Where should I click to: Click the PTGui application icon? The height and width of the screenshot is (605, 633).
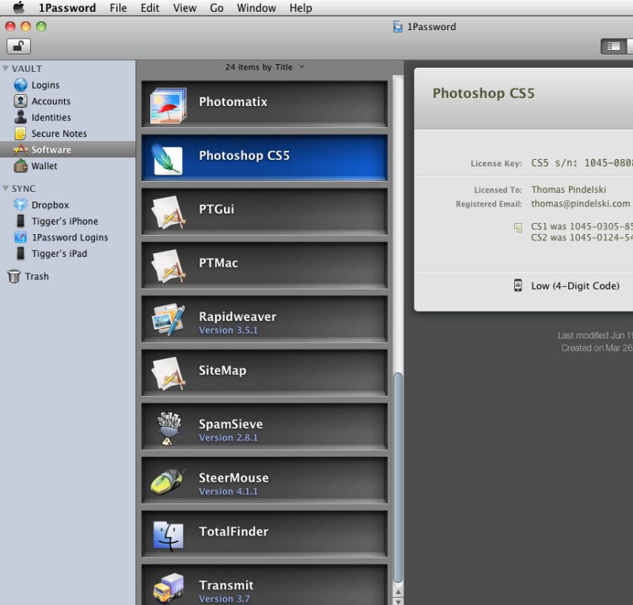[x=169, y=212]
